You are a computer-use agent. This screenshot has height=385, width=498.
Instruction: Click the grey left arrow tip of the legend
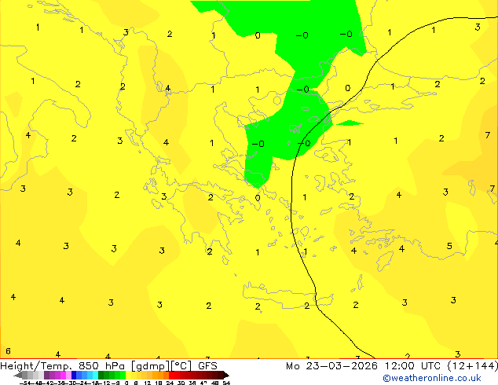tap(18, 376)
